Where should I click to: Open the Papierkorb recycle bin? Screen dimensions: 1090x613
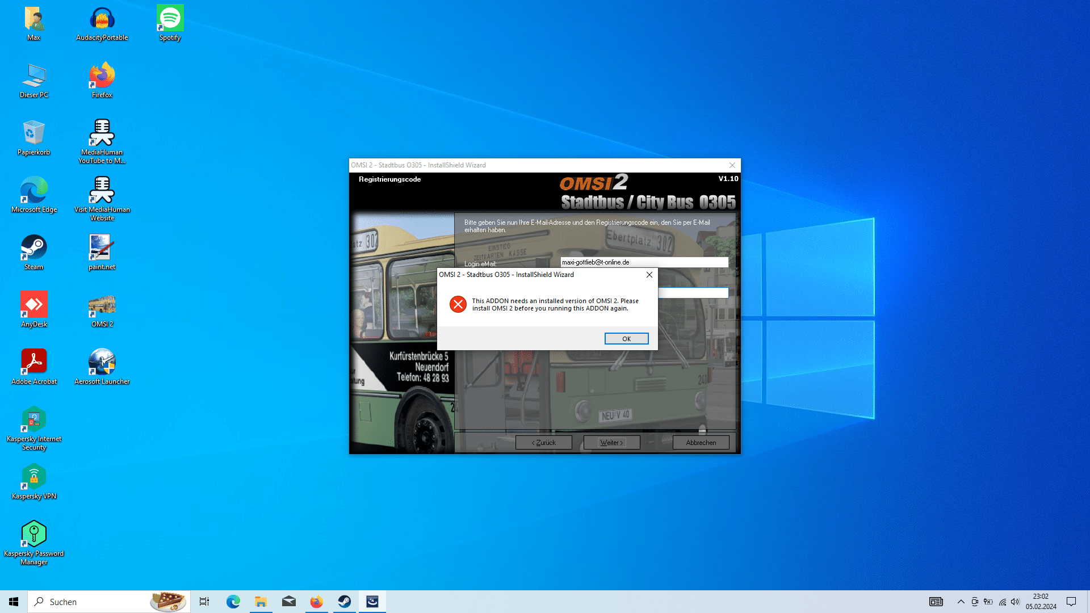tap(34, 133)
